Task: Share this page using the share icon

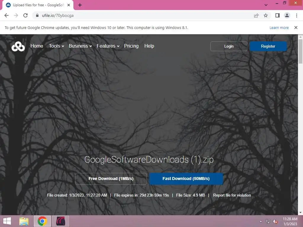Action: pyautogui.click(x=256, y=15)
